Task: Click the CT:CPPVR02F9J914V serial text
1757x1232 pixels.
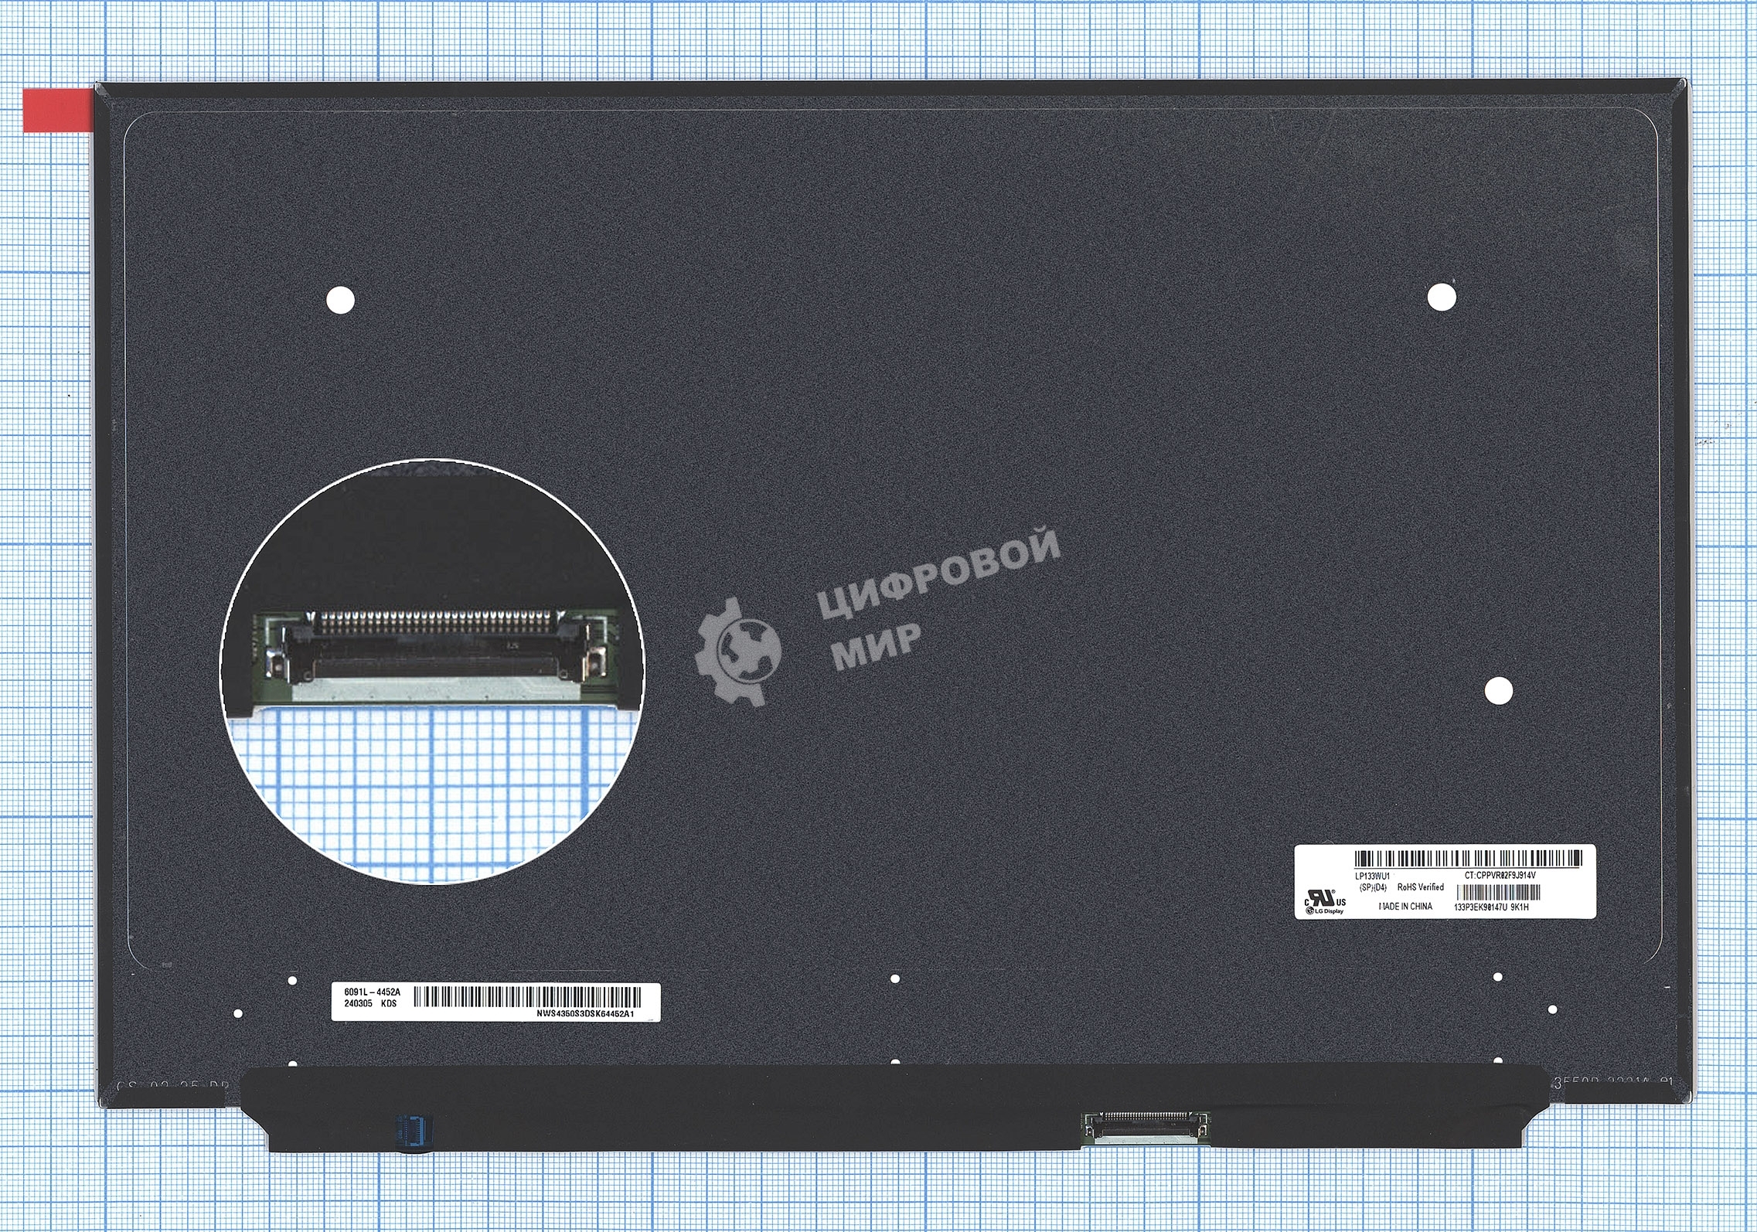Action: pos(1500,876)
